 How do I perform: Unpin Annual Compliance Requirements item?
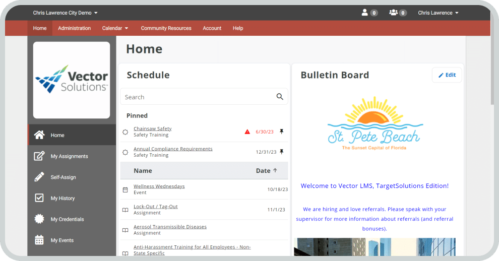[x=282, y=152]
